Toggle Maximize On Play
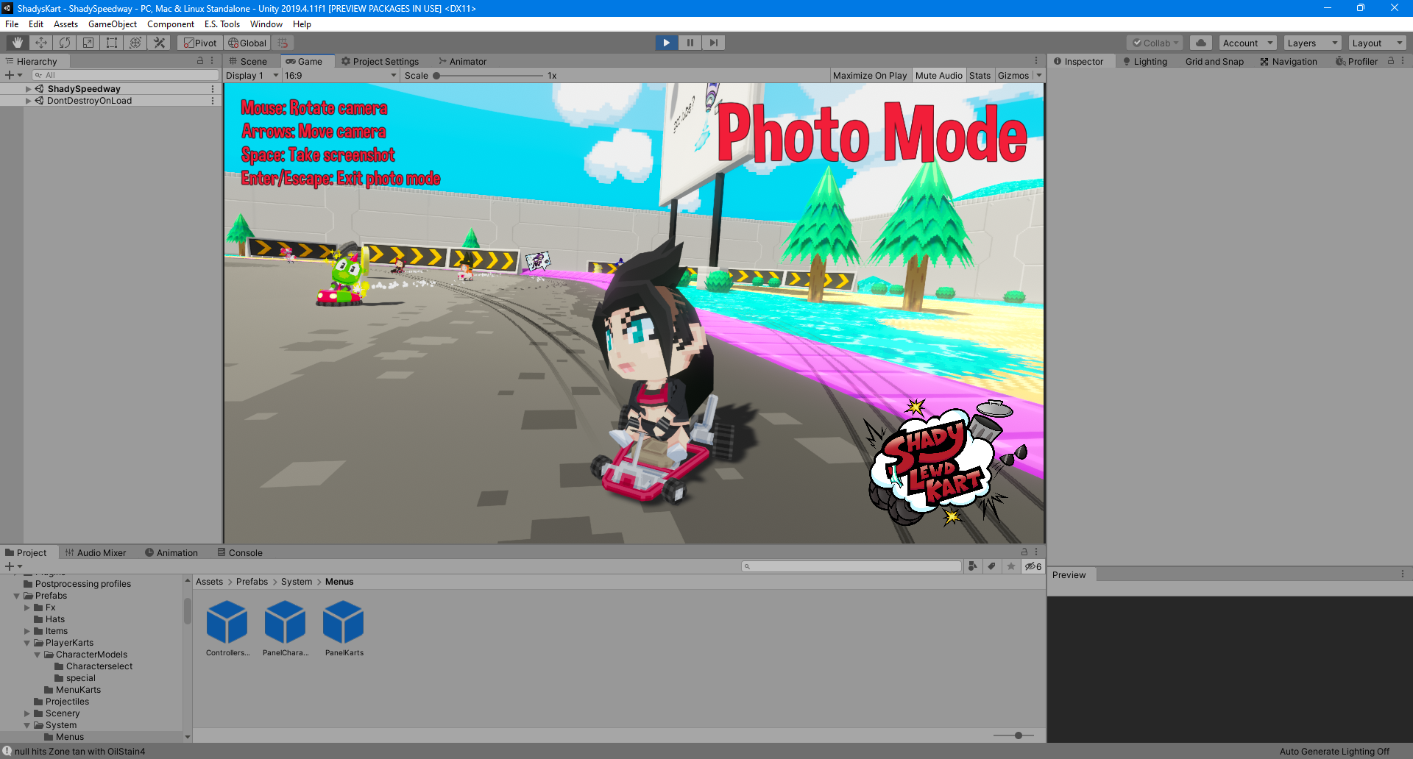The height and width of the screenshot is (759, 1413). tap(870, 75)
